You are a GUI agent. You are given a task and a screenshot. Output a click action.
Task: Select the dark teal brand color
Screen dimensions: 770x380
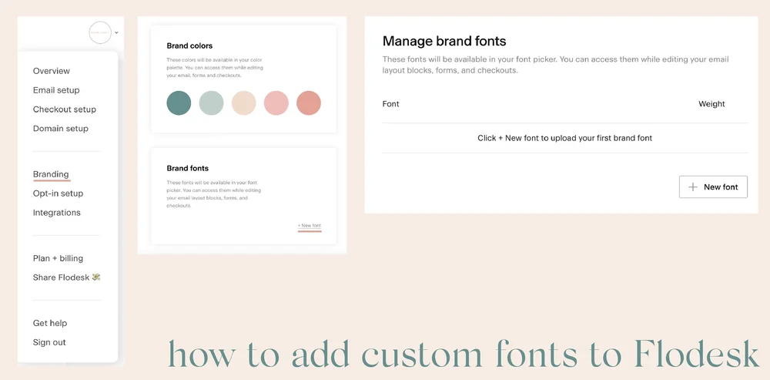pyautogui.click(x=179, y=103)
